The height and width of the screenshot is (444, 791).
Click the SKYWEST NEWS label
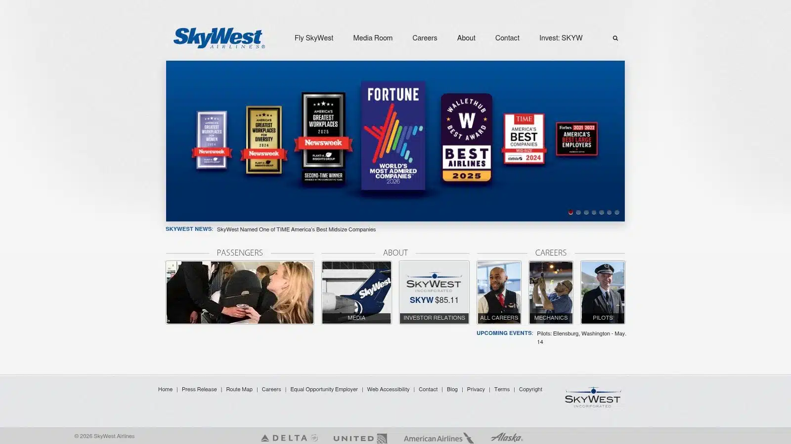pyautogui.click(x=189, y=229)
